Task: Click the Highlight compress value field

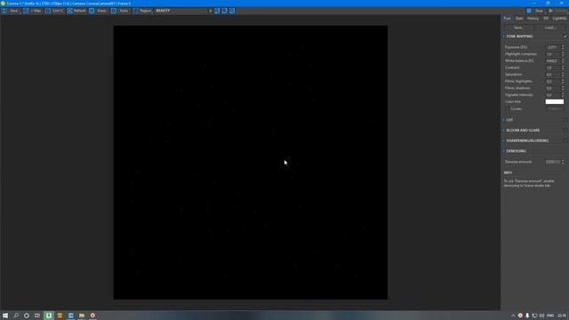Action: click(553, 54)
